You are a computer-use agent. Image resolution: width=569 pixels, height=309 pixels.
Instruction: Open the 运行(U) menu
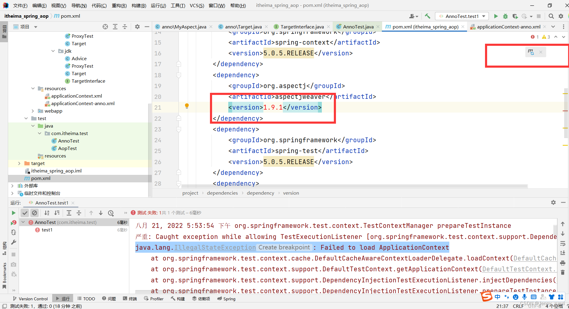point(158,5)
